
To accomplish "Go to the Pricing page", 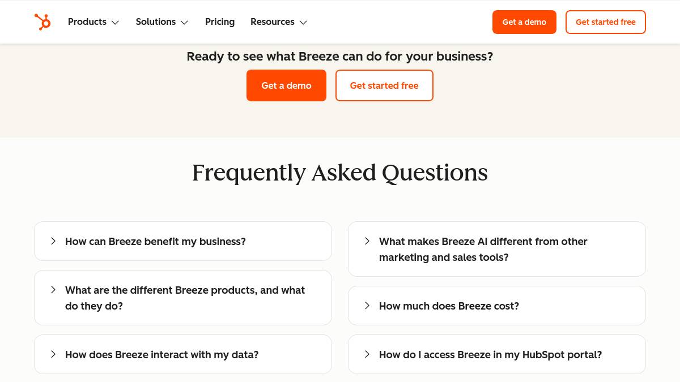I will pyautogui.click(x=220, y=22).
